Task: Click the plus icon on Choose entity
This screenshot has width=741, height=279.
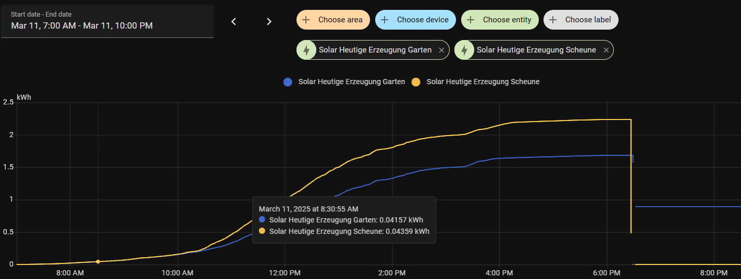Action: [x=471, y=20]
